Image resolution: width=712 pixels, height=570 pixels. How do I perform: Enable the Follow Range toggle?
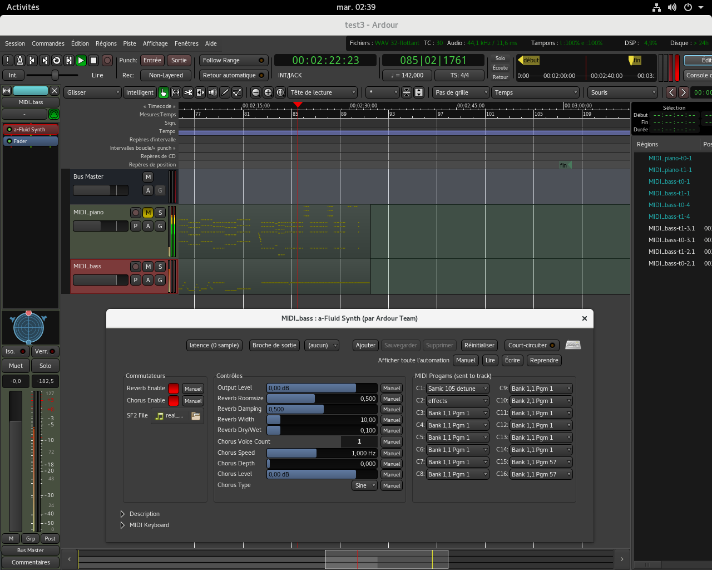(x=234, y=60)
